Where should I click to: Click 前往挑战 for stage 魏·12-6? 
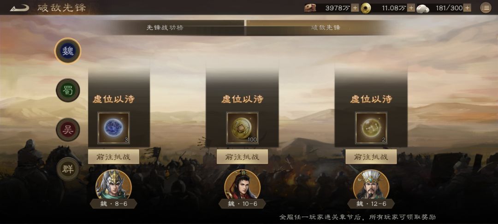point(371,157)
